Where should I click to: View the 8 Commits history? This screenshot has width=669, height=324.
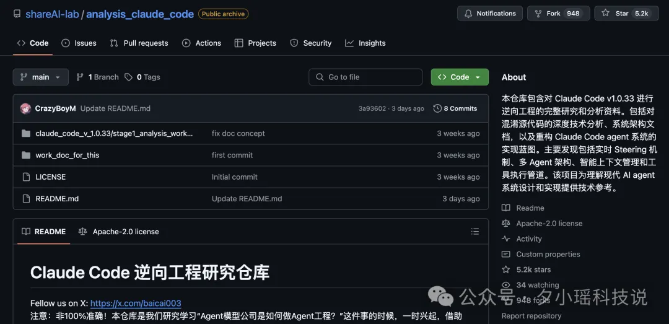point(455,108)
